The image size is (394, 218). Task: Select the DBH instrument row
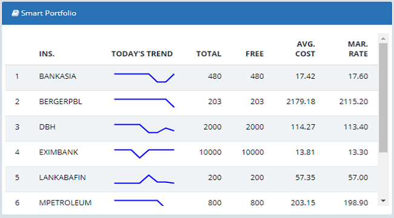191,128
